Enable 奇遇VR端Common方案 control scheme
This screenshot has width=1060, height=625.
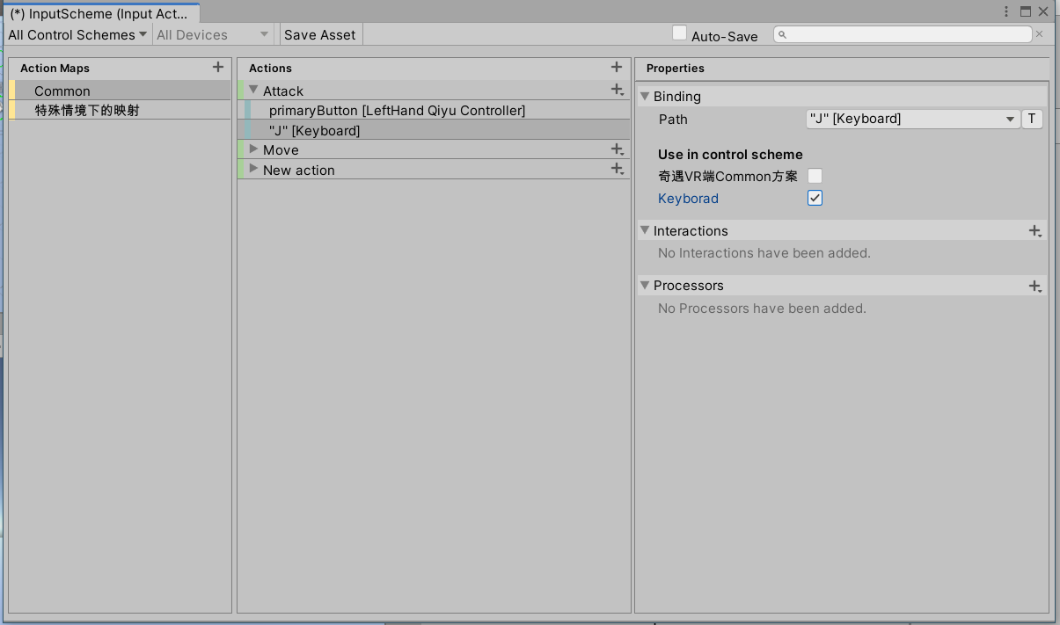(814, 175)
